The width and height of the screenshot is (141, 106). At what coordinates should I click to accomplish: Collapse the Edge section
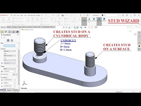point(17,43)
